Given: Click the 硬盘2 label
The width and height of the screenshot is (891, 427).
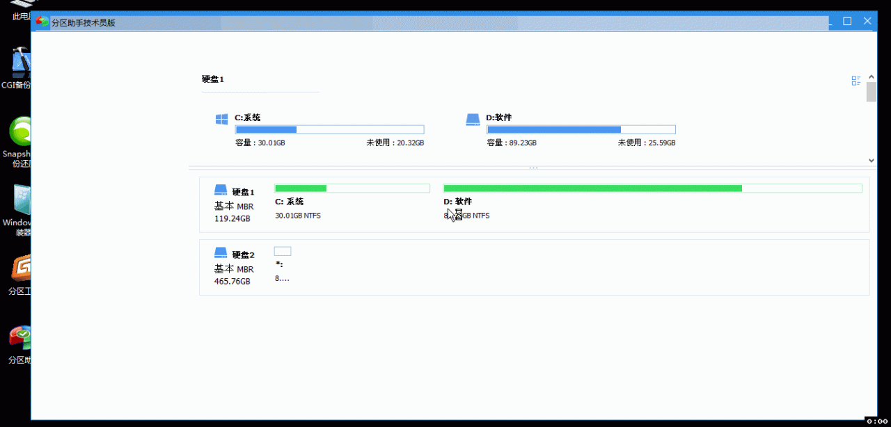Looking at the screenshot, I should pos(244,255).
